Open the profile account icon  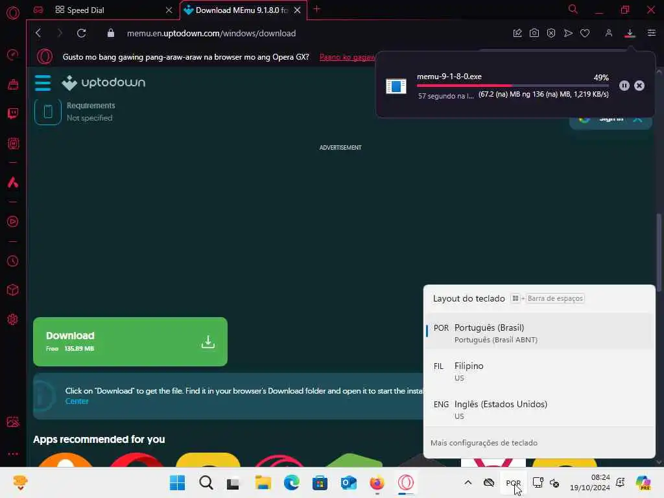point(608,33)
